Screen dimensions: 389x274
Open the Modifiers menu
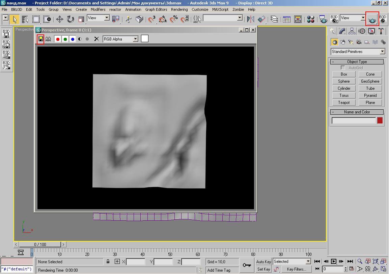coord(98,9)
